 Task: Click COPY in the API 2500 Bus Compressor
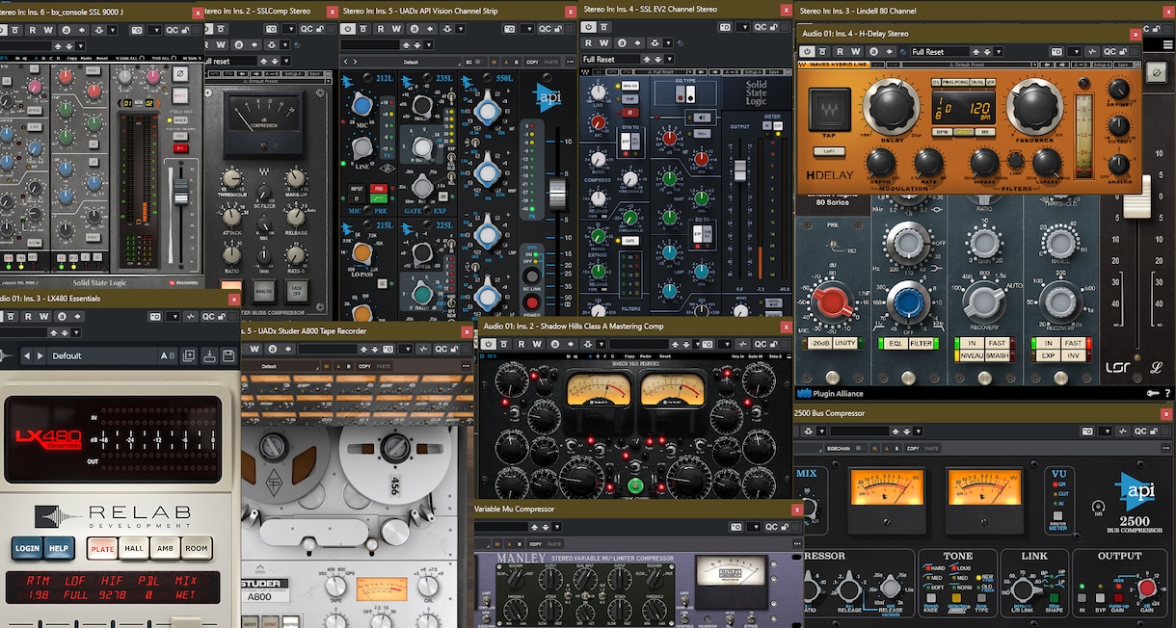point(907,448)
